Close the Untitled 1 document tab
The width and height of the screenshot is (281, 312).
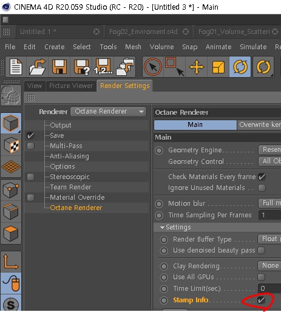click(96, 32)
